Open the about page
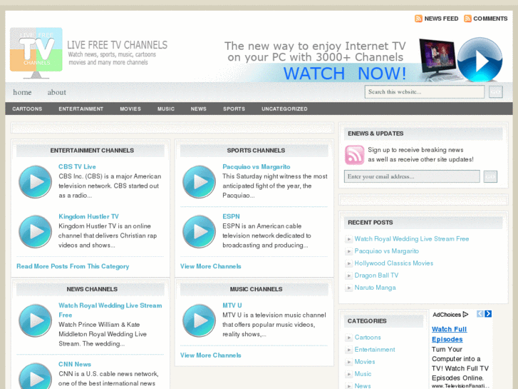518x389 pixels. 56,92
